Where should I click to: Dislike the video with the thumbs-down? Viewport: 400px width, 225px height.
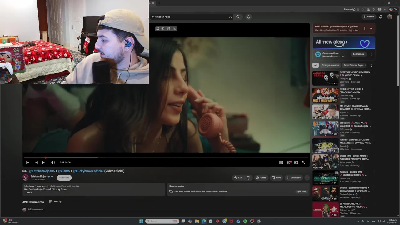point(248,178)
